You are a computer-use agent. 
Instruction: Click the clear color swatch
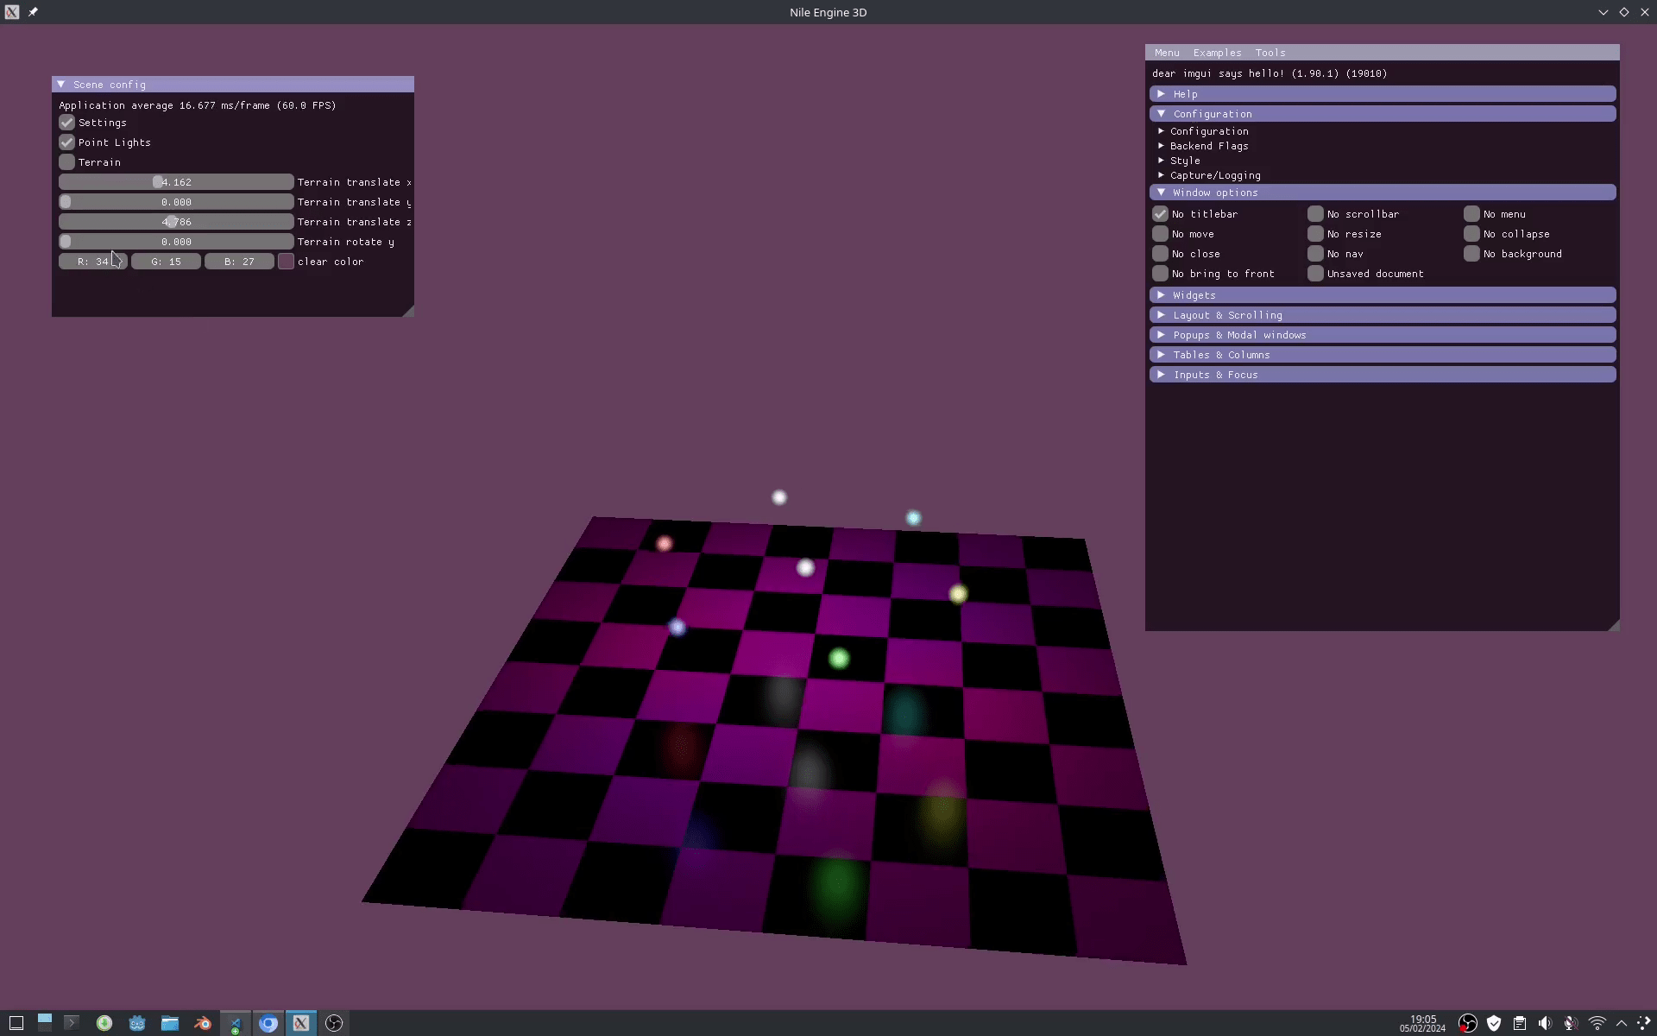(x=287, y=262)
